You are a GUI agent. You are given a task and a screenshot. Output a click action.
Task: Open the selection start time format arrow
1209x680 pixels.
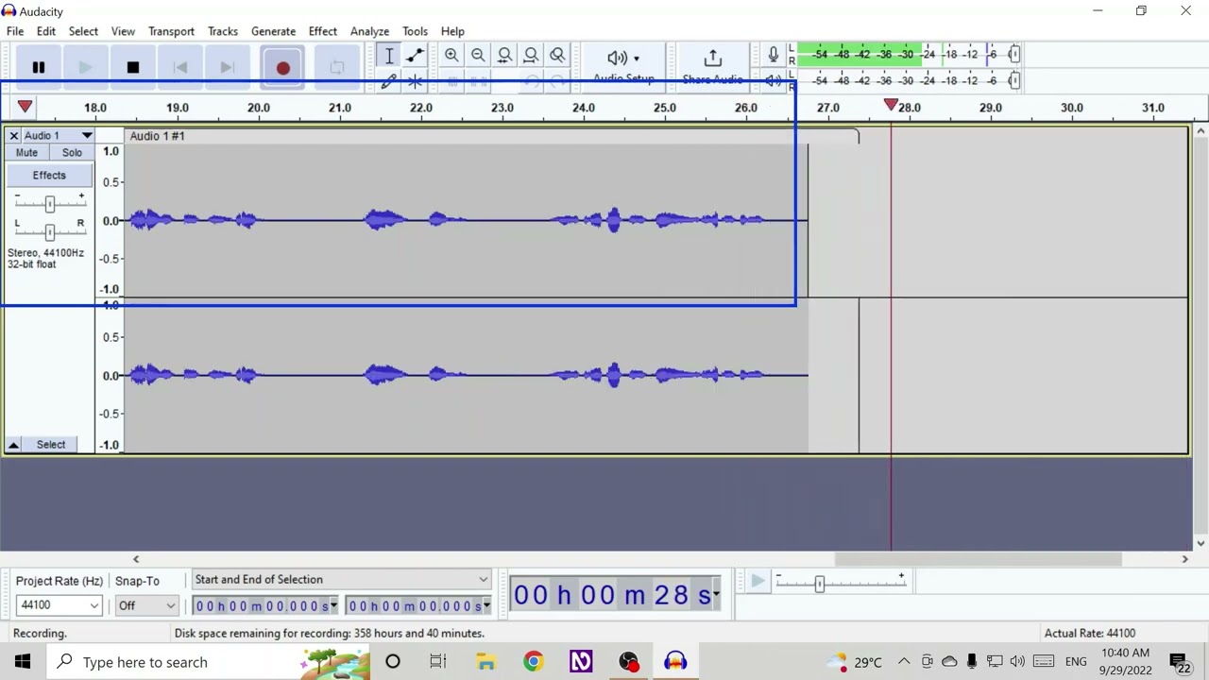[x=333, y=606]
